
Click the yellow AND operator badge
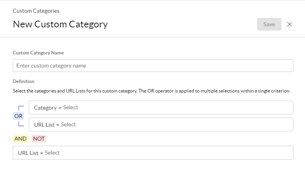(x=20, y=139)
